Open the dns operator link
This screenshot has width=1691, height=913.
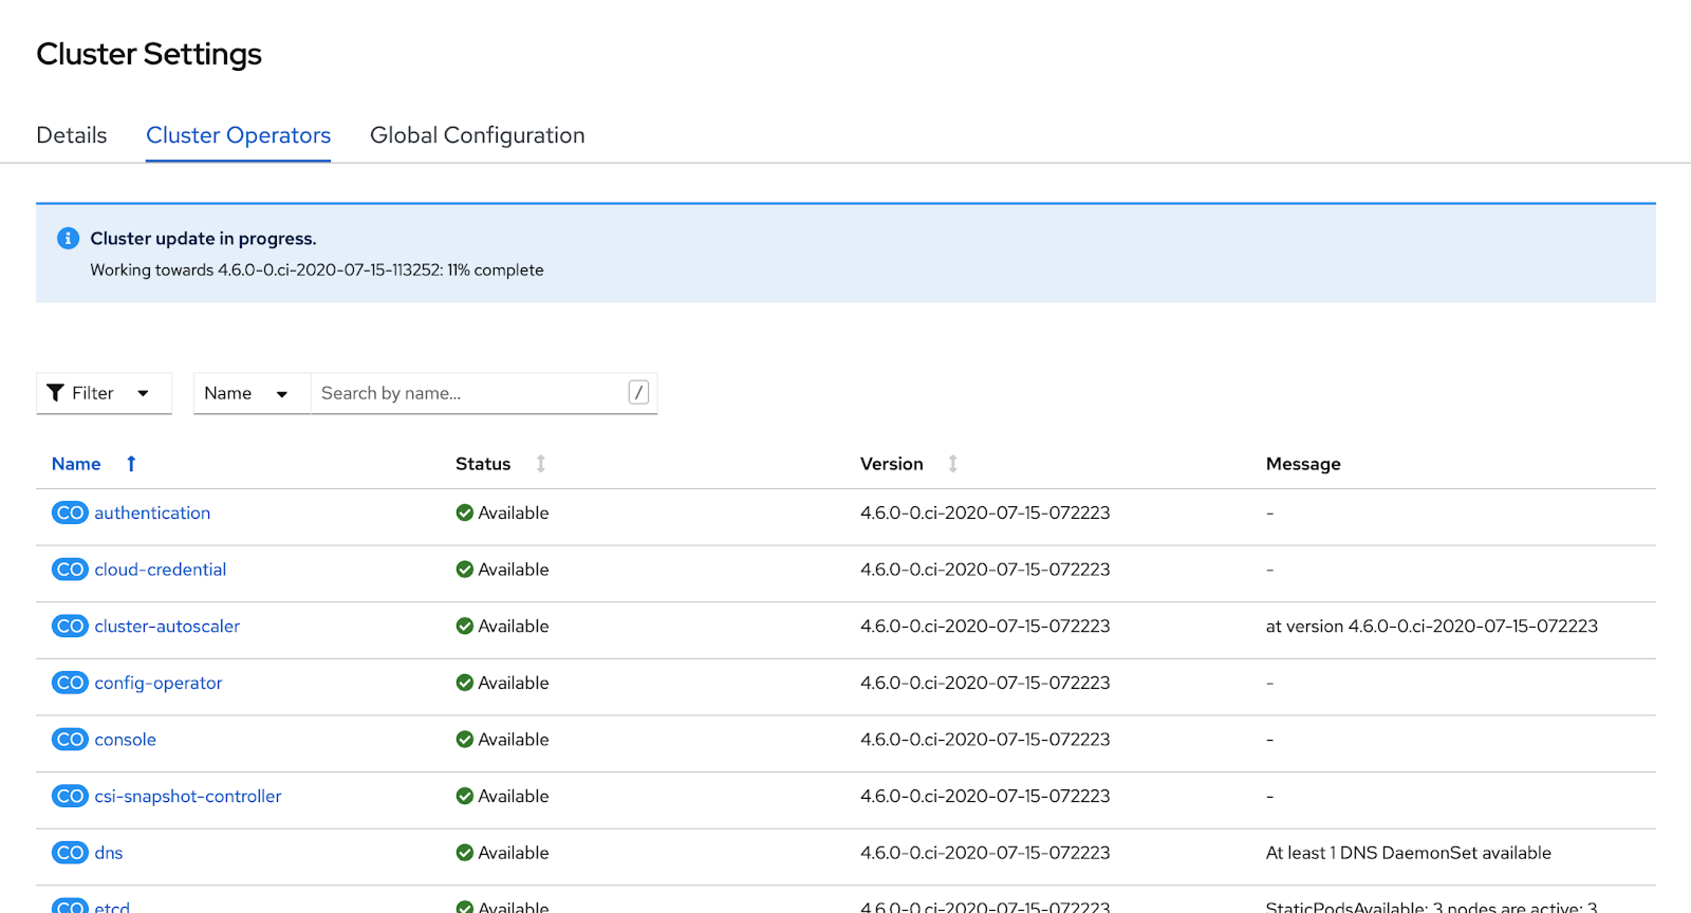108,853
